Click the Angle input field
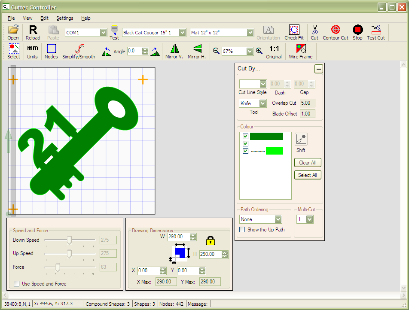Image resolution: width=409 pixels, height=310 pixels. 134,51
